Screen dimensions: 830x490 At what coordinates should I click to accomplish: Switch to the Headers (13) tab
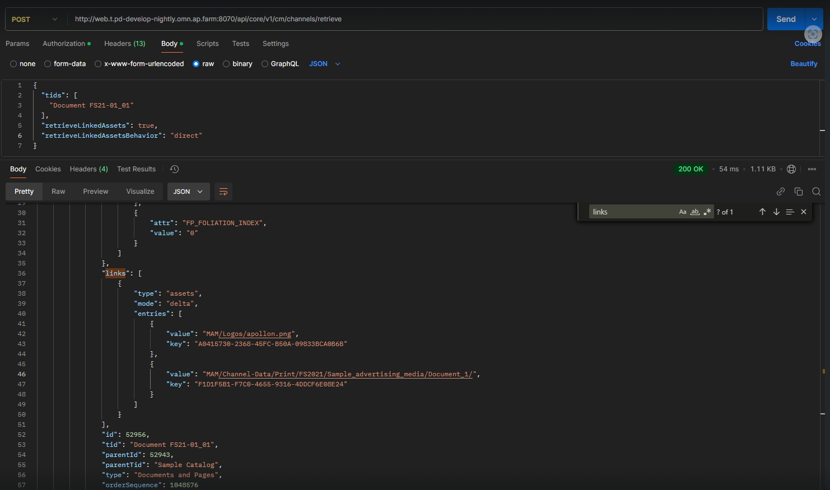point(124,44)
